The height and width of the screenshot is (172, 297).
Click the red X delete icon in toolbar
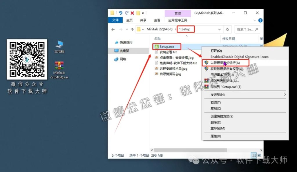pos(132,13)
